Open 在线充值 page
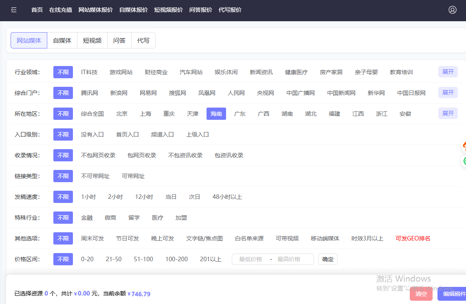 61,10
